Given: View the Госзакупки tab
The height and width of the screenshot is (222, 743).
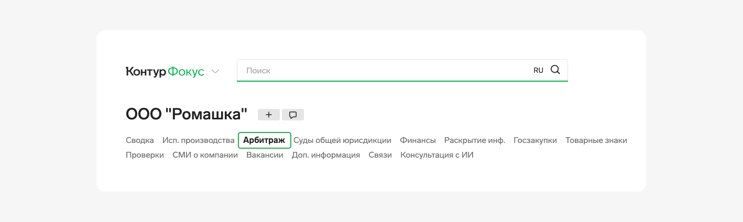Looking at the screenshot, I should point(535,140).
